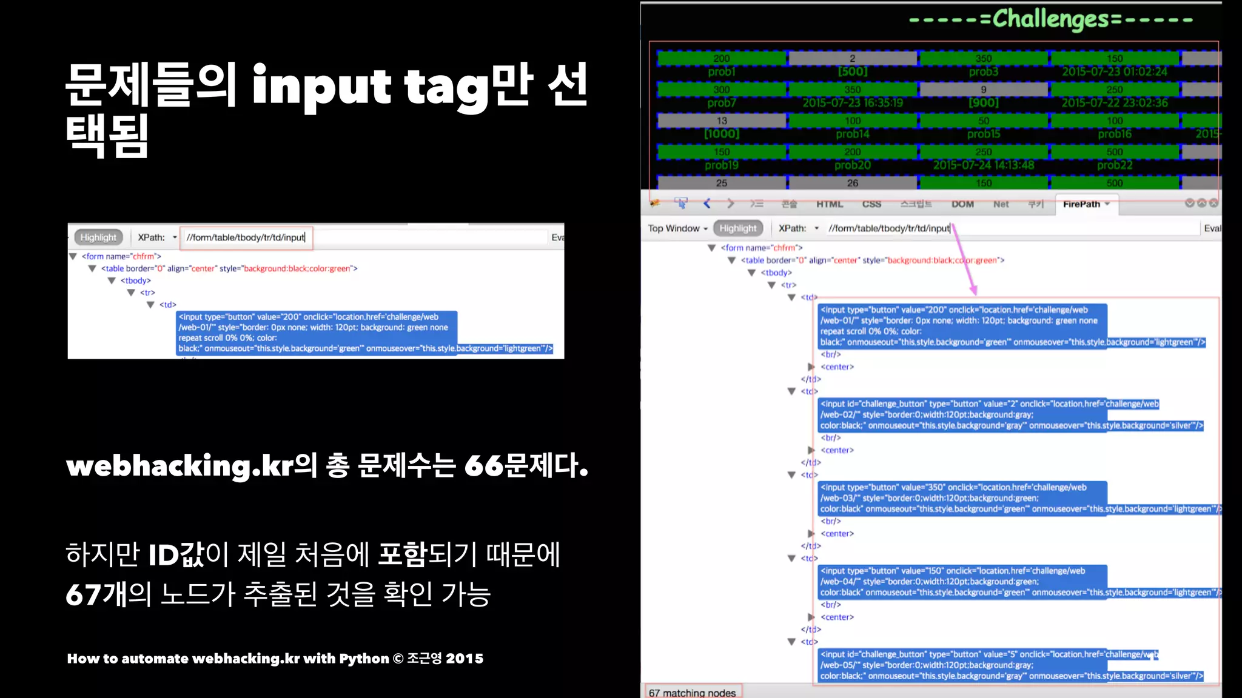Click the blue back arrow in Firebug

coord(707,204)
